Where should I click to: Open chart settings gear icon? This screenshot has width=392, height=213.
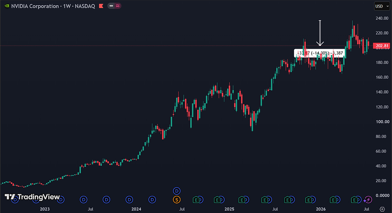(x=382, y=209)
